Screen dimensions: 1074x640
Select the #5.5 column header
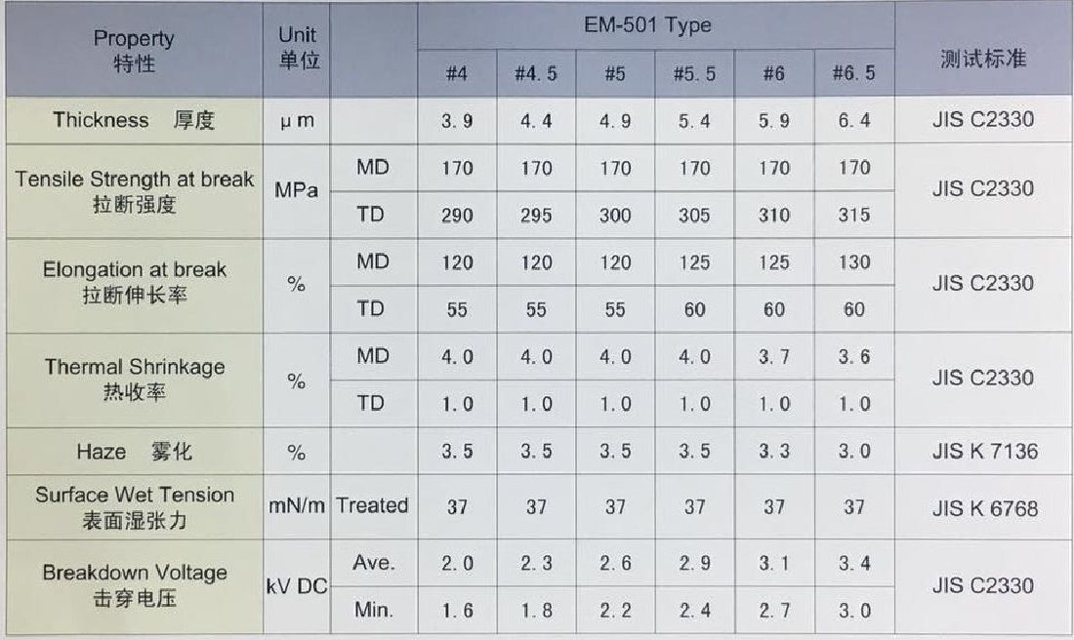click(694, 74)
